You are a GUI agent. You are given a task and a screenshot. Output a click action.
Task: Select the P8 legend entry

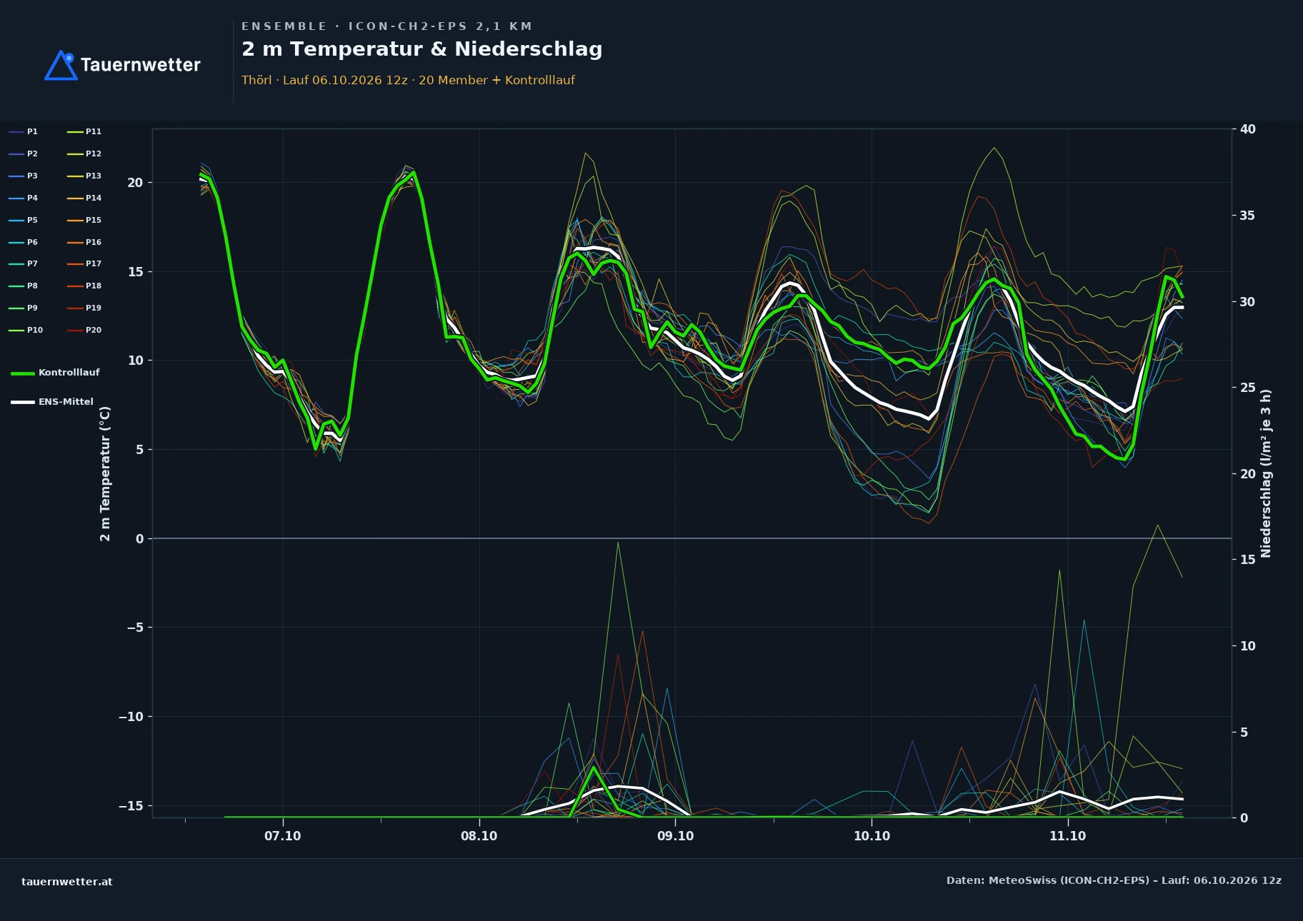point(24,286)
